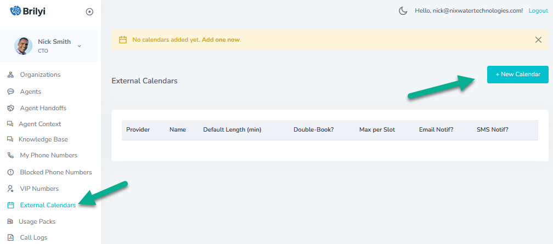Click the Agent Handoffs icon
The width and height of the screenshot is (553, 244).
coord(10,108)
